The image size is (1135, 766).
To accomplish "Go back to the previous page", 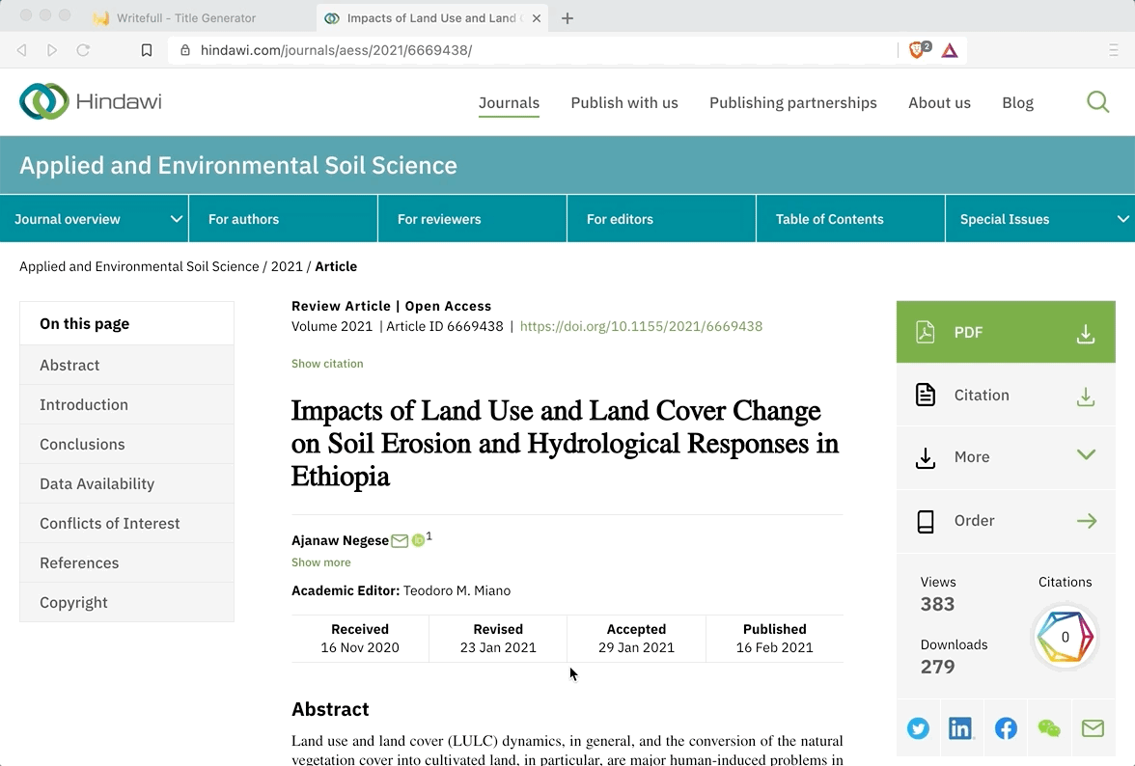I will (21, 50).
